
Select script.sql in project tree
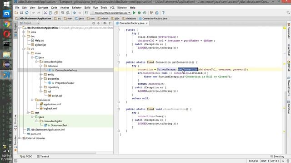click(x=57, y=96)
